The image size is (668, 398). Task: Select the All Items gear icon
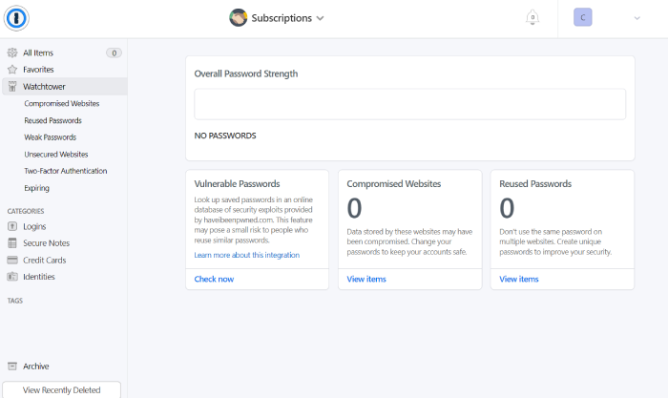pyautogui.click(x=12, y=52)
